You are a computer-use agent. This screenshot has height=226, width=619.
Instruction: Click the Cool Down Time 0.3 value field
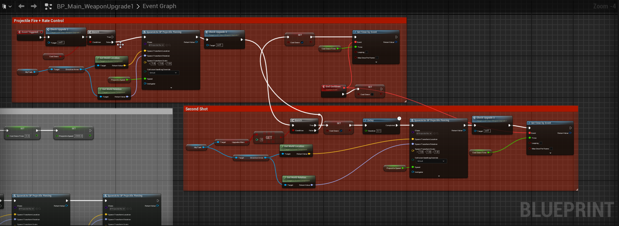[x=27, y=136]
